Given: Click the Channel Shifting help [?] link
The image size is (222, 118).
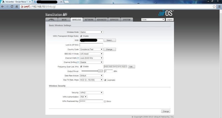Looking at the screenshot, I should click(x=78, y=62).
